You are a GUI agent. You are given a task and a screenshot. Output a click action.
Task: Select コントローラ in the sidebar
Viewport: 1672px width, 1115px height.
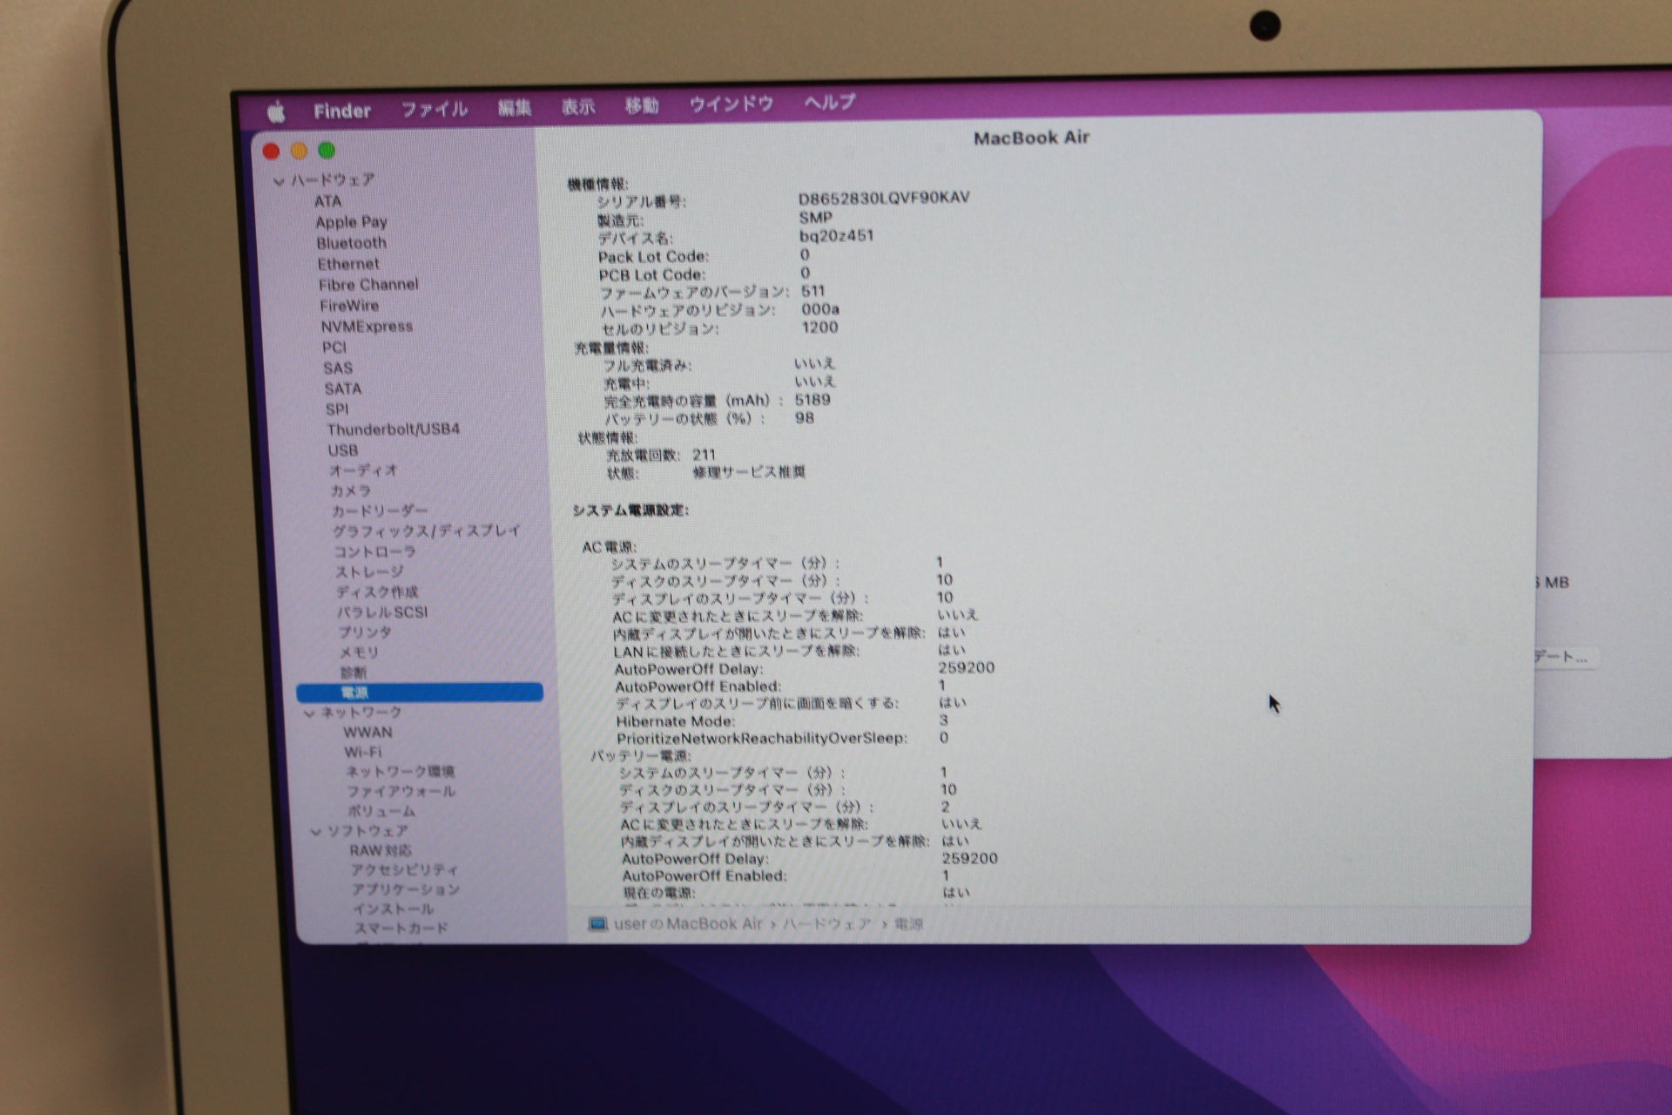375,551
